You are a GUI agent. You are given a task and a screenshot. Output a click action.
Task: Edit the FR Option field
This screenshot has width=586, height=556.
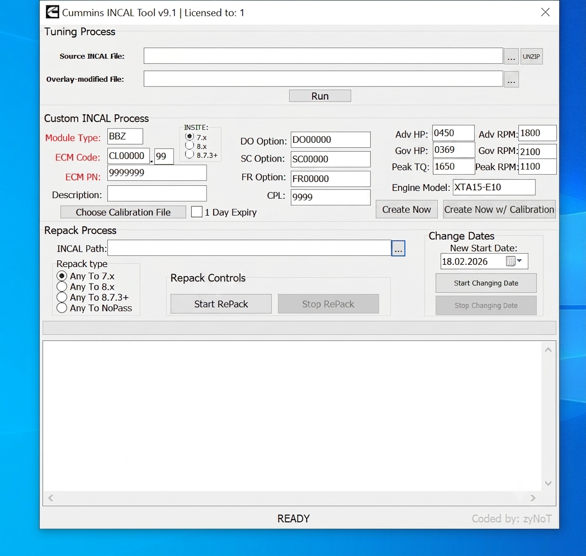(330, 179)
